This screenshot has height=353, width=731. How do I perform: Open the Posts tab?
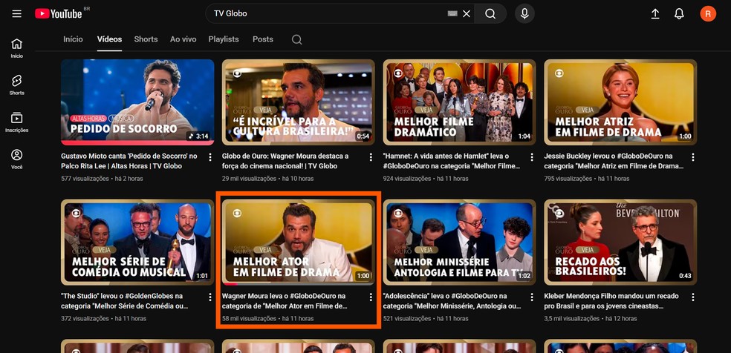(x=263, y=39)
